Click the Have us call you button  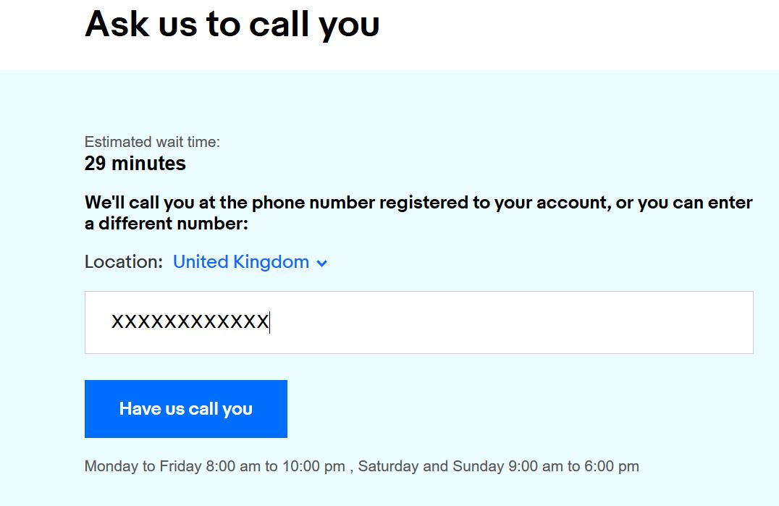tap(185, 409)
